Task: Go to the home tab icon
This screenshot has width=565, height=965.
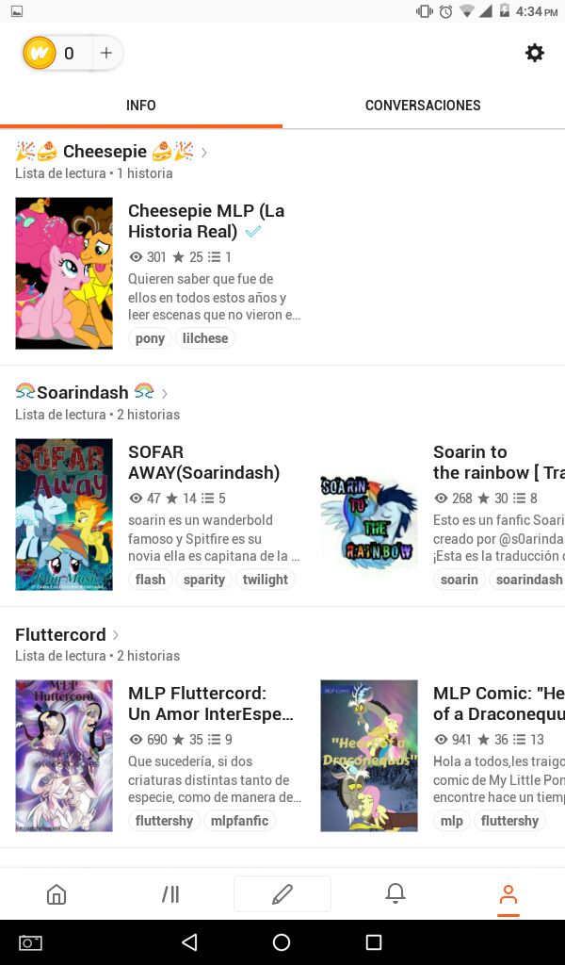Action: coord(56,893)
